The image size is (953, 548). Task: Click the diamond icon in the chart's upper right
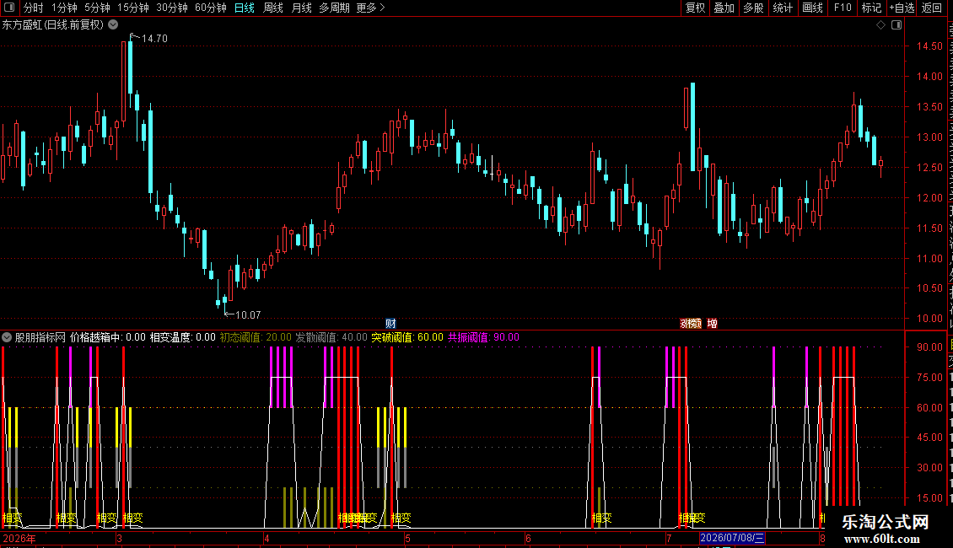tap(880, 25)
